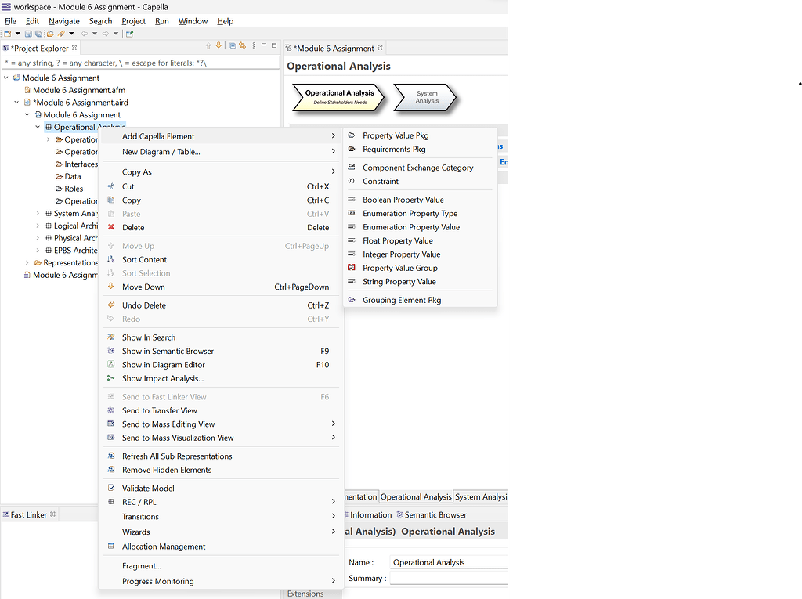Save the model with the Save toolbar icon
Viewport: 802px width, 599px height.
[28, 34]
